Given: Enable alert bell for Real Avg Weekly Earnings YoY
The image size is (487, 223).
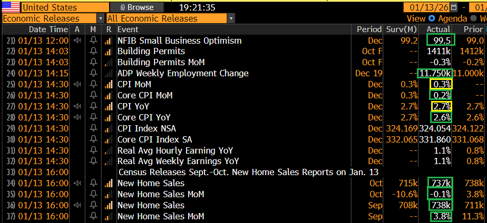Looking at the screenshot, I should pos(93,161).
